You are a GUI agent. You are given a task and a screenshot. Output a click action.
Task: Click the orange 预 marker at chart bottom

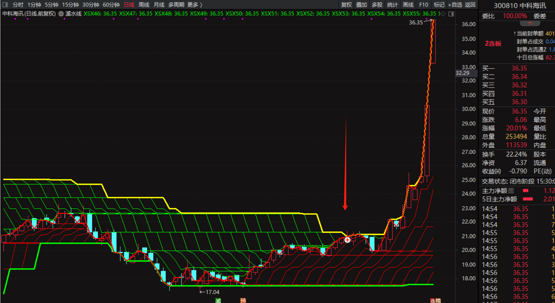click(x=243, y=301)
